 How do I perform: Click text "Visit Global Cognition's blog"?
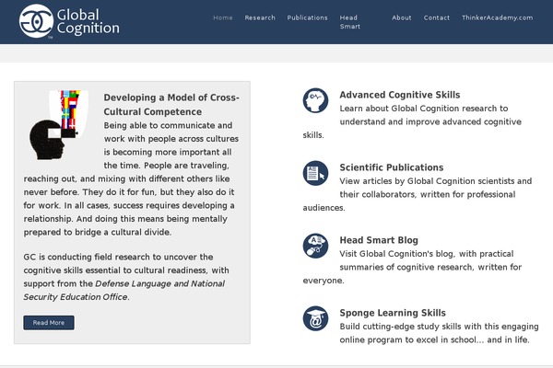click(396, 254)
